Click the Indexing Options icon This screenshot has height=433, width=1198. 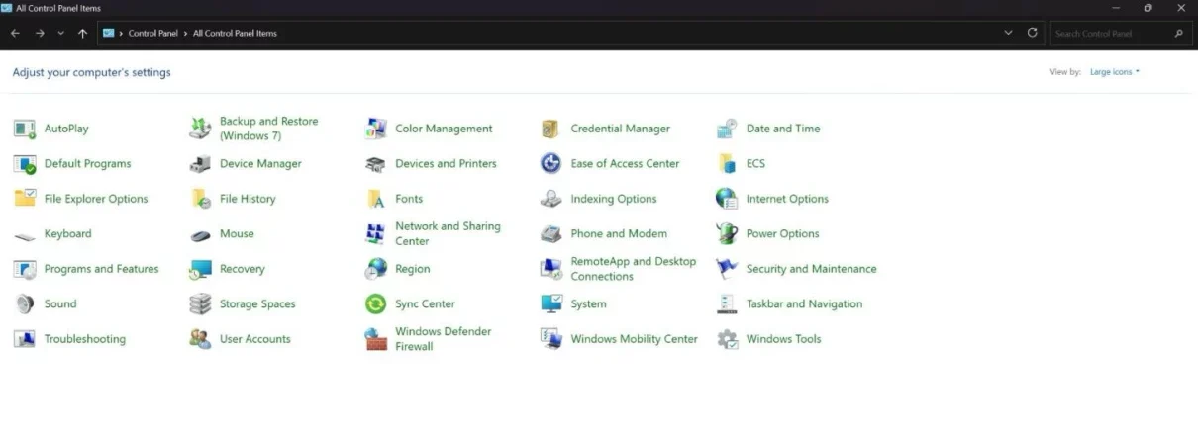[x=551, y=199]
